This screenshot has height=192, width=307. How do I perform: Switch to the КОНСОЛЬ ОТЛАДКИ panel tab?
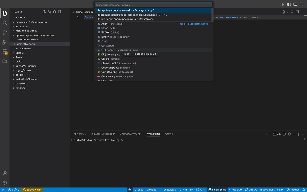(131, 134)
